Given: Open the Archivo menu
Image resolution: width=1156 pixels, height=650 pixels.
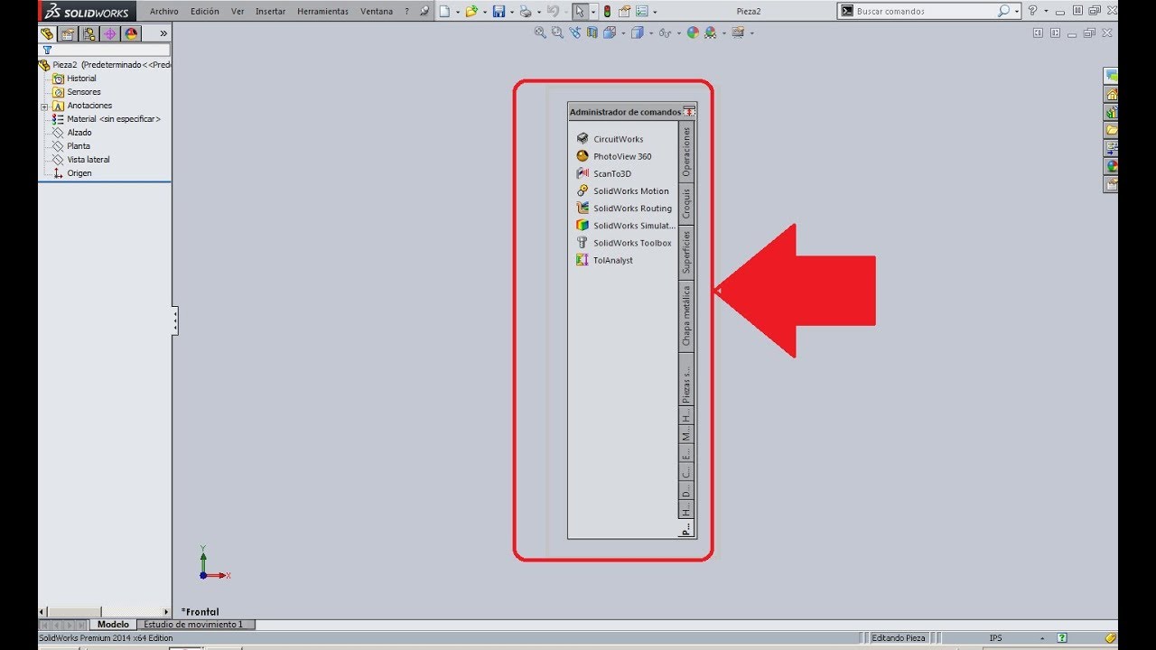Looking at the screenshot, I should pyautogui.click(x=163, y=12).
